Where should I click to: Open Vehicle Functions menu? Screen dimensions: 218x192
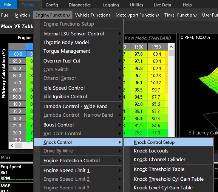(93, 15)
